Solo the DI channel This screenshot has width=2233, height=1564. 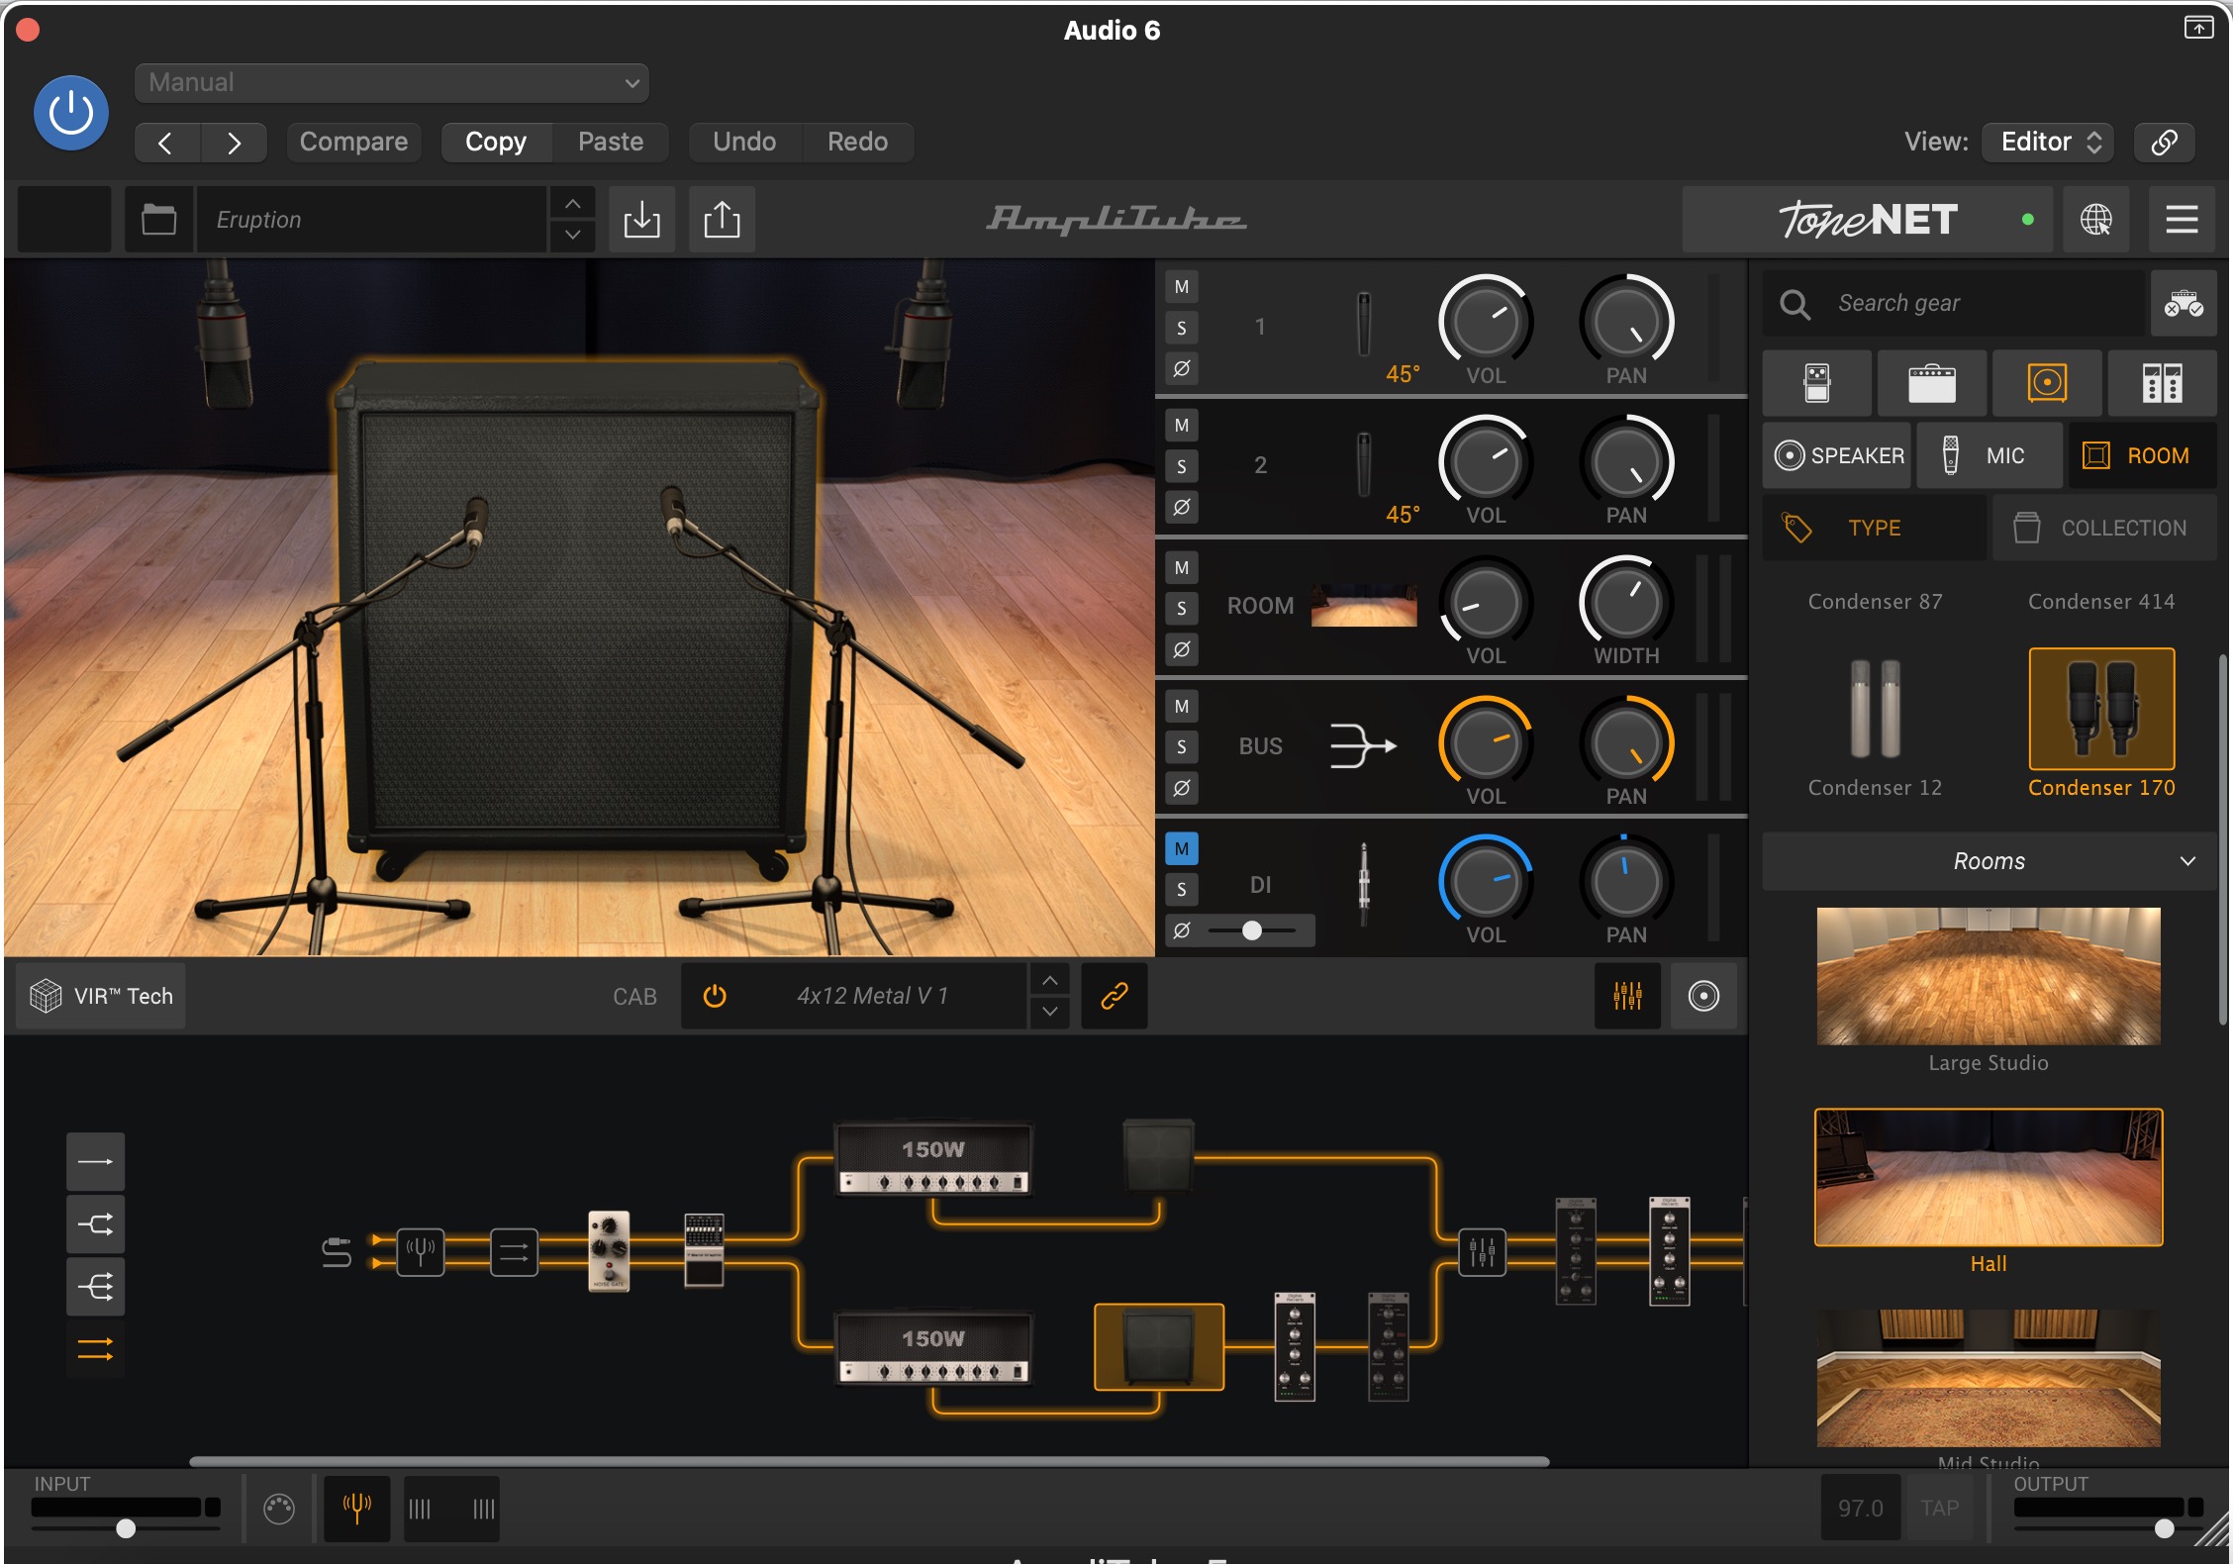(x=1182, y=889)
